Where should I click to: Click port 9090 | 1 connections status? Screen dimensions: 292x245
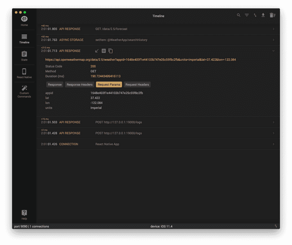click(x=31, y=227)
